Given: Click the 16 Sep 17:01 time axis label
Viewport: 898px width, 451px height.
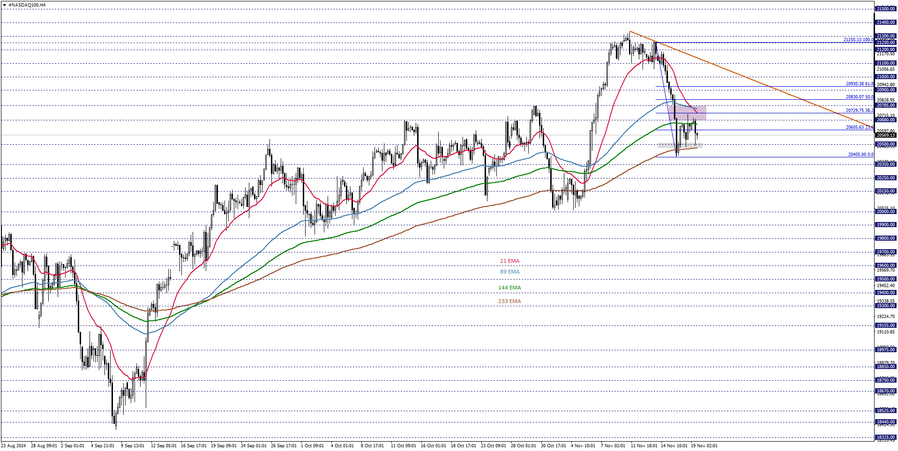Looking at the screenshot, I should 194,446.
